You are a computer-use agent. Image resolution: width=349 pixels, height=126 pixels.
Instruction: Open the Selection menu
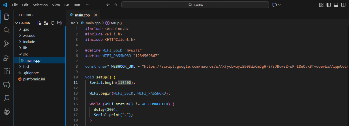click(x=40, y=5)
